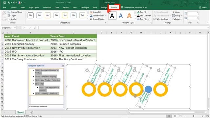Select the first black-outlined Abc shape style
Viewport: 210px width, 118px height.
[x=31, y=15]
